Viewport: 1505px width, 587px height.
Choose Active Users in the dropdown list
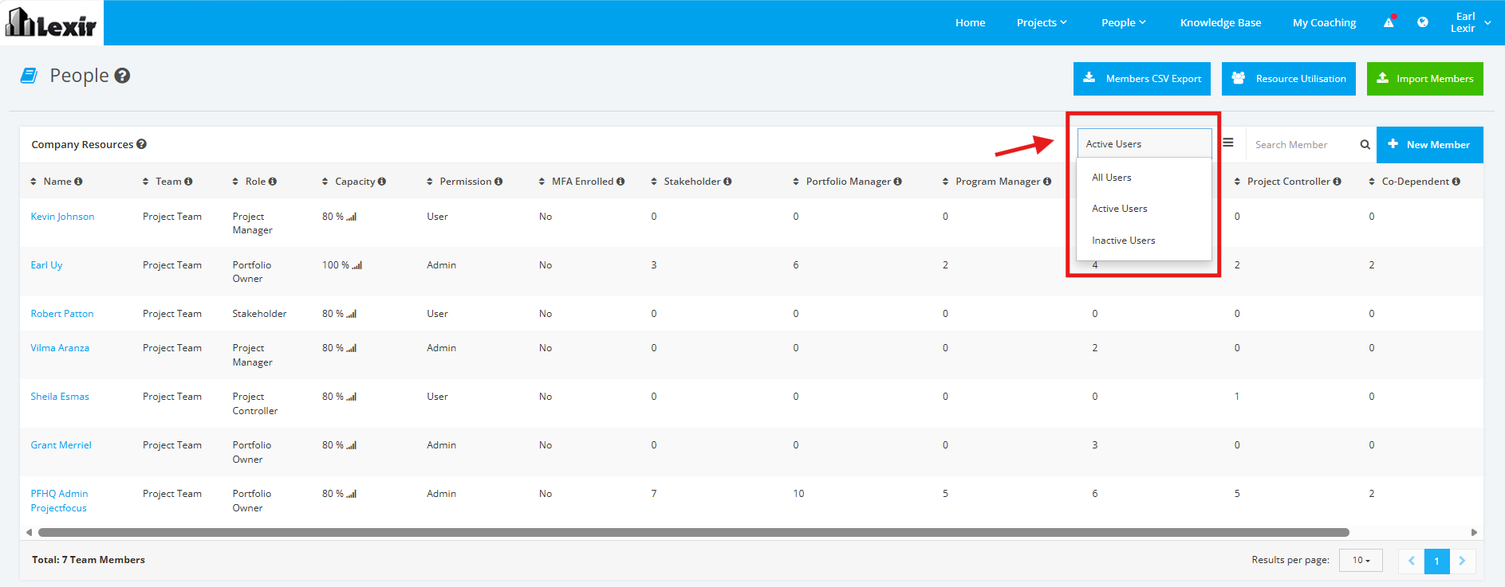coord(1144,209)
